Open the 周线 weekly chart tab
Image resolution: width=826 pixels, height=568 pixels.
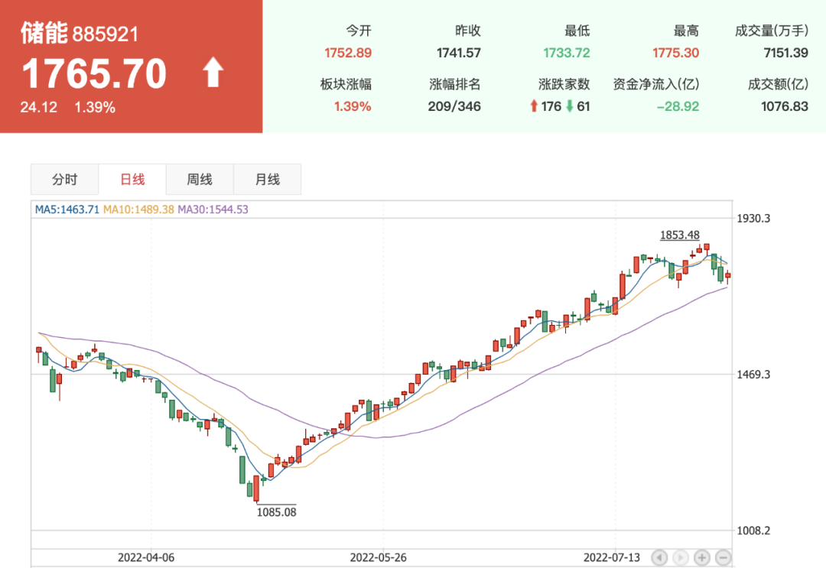click(x=200, y=180)
